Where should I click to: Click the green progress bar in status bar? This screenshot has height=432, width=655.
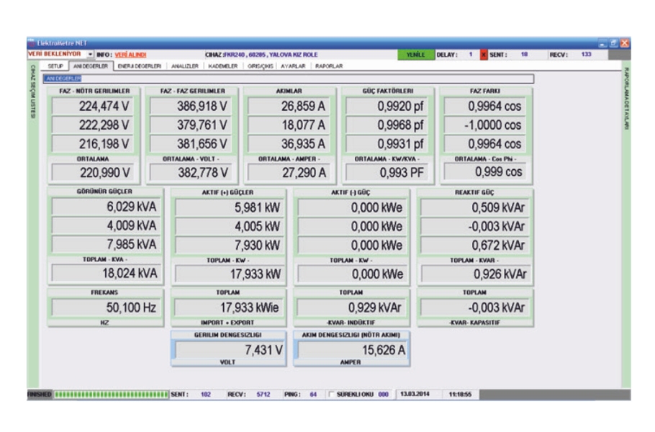pos(109,395)
